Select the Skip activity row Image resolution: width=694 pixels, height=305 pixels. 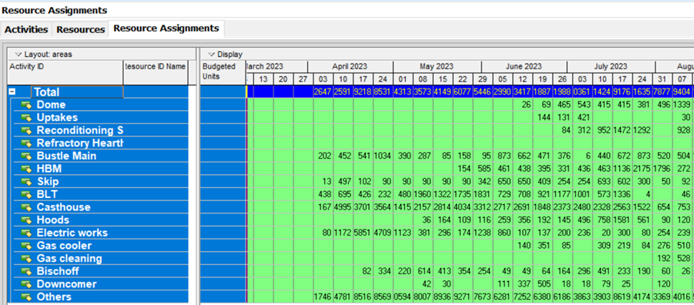tap(99, 182)
